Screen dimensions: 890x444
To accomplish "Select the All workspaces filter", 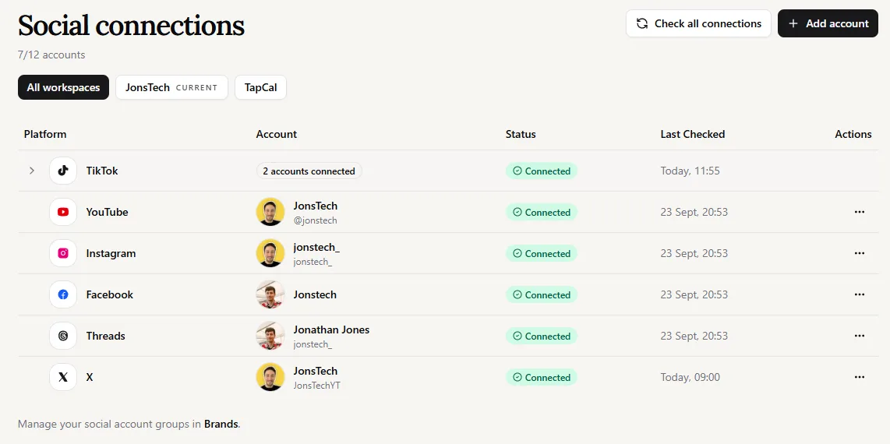I will [64, 87].
